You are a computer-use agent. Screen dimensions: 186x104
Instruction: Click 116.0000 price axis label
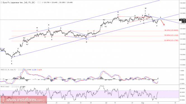183,55
